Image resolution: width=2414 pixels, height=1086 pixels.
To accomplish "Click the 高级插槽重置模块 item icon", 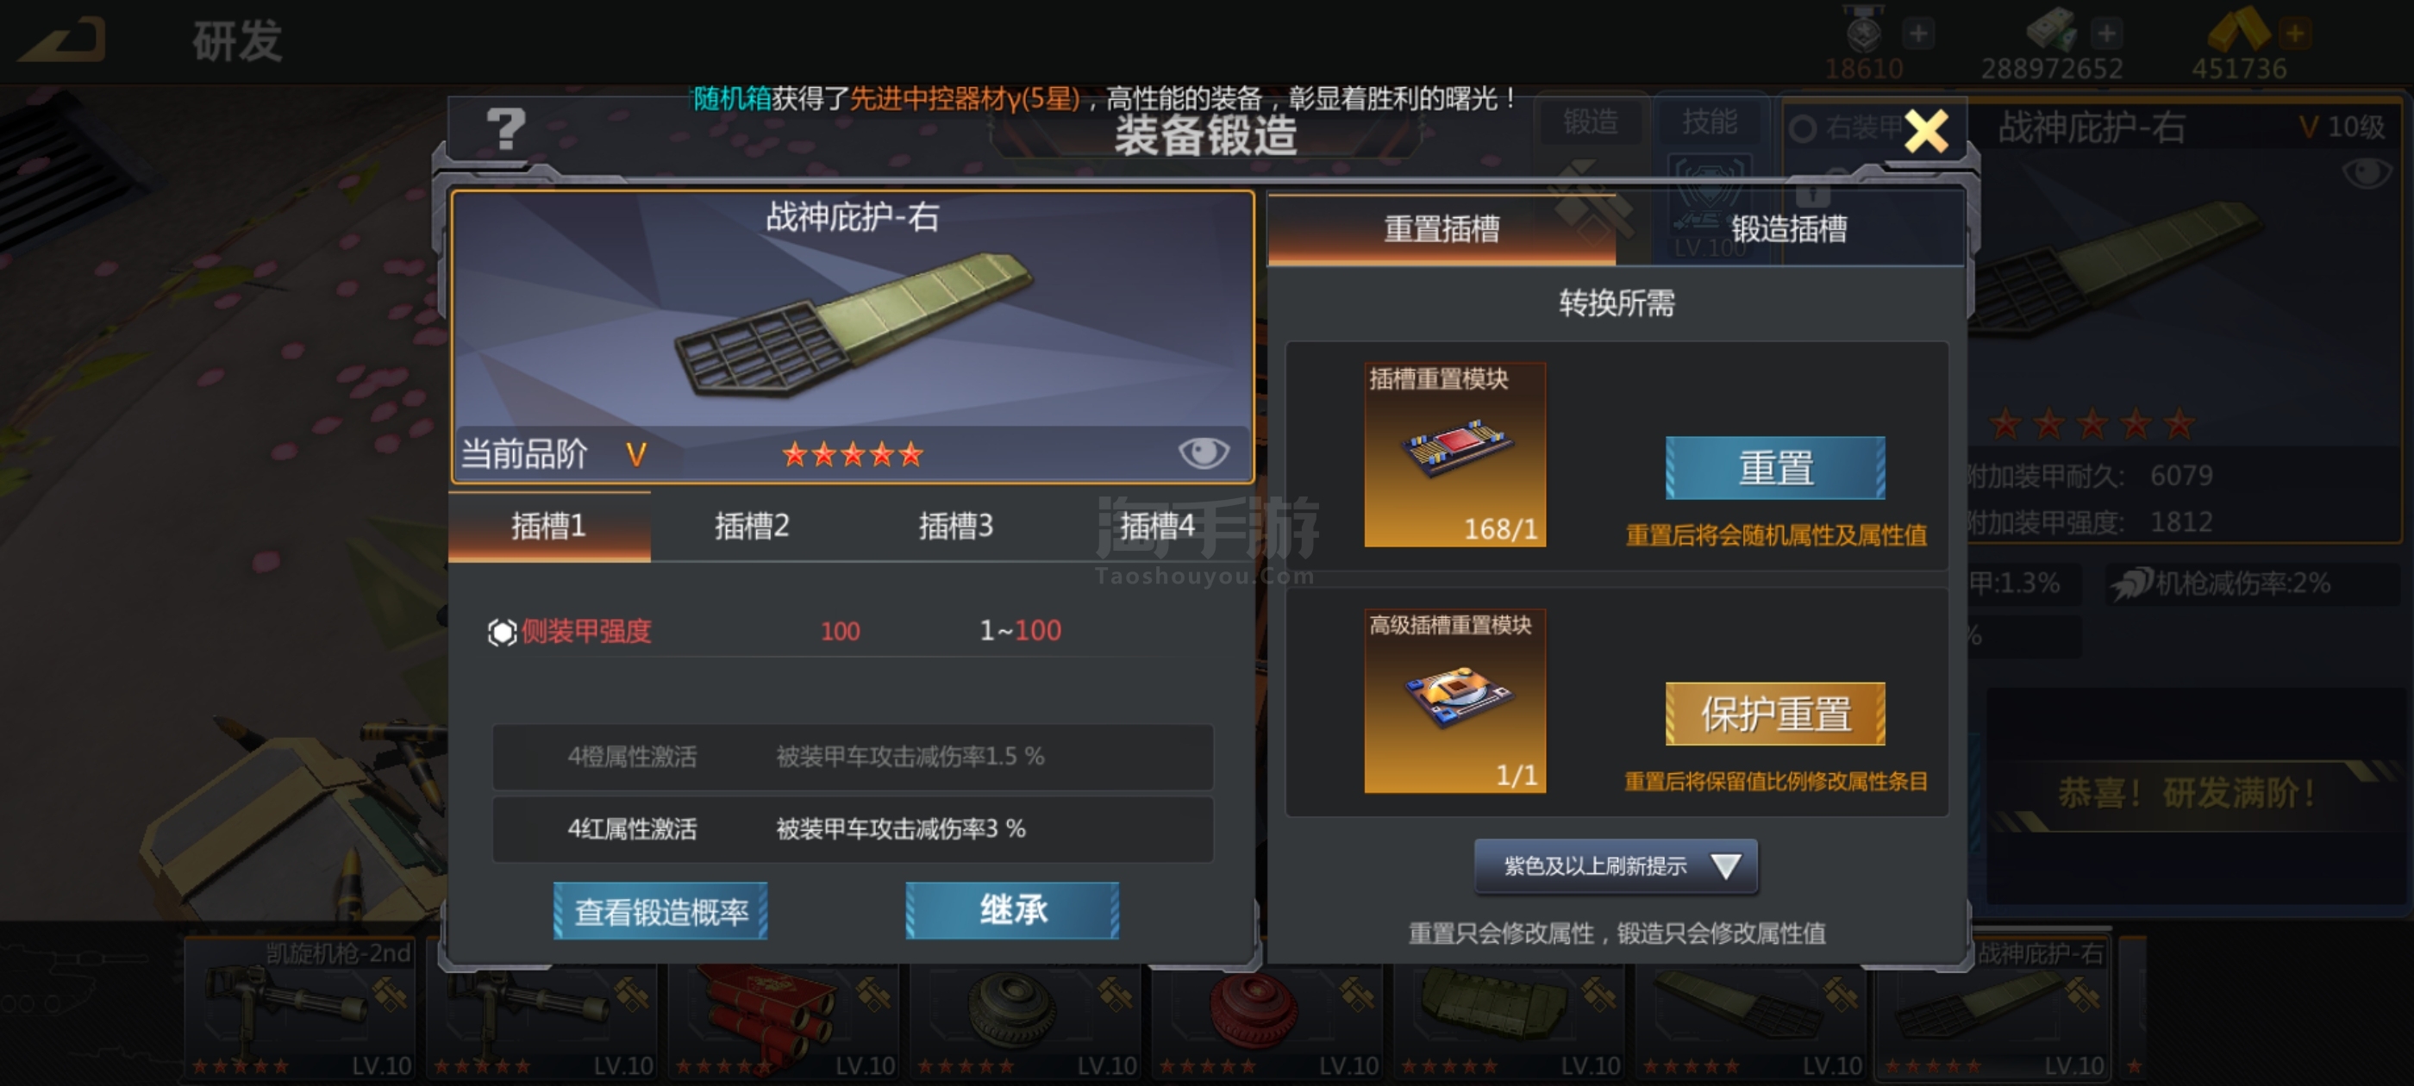I will point(1454,701).
